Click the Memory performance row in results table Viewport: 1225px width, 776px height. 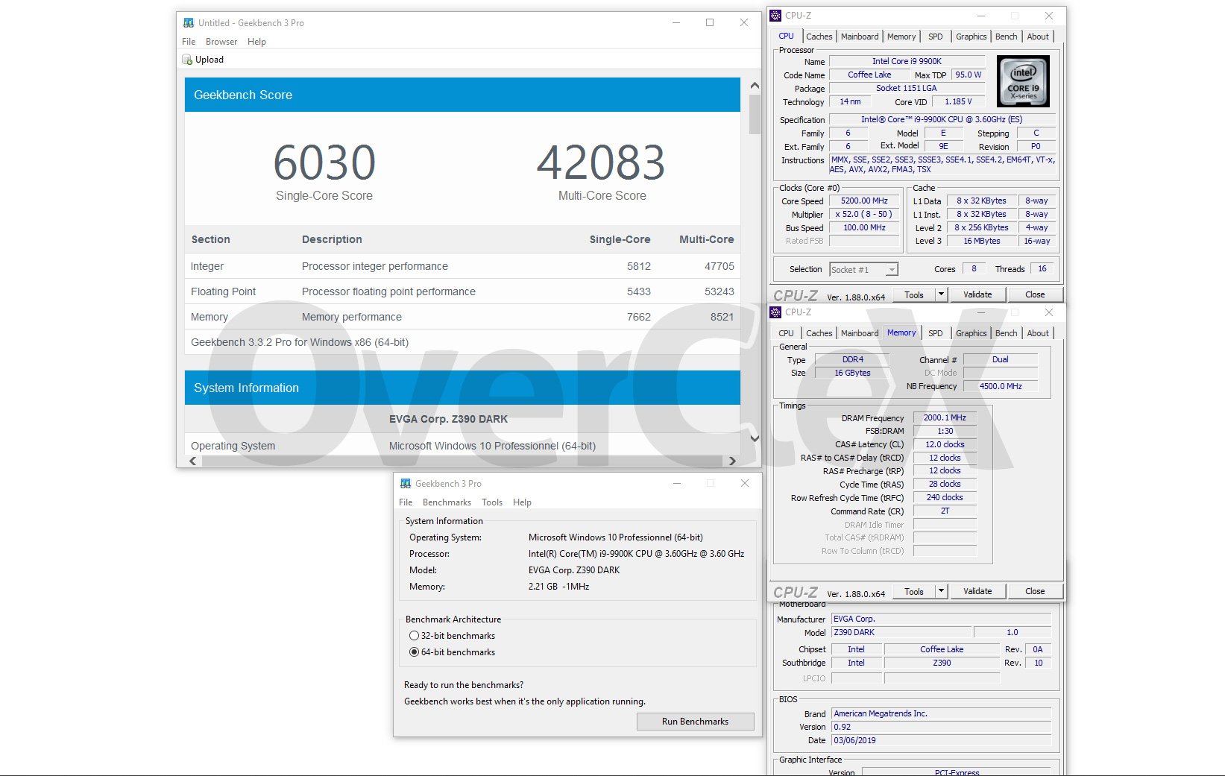tap(462, 317)
